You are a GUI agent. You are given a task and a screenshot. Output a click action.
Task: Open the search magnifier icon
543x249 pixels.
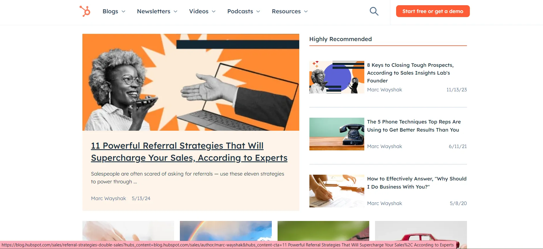[x=374, y=11]
